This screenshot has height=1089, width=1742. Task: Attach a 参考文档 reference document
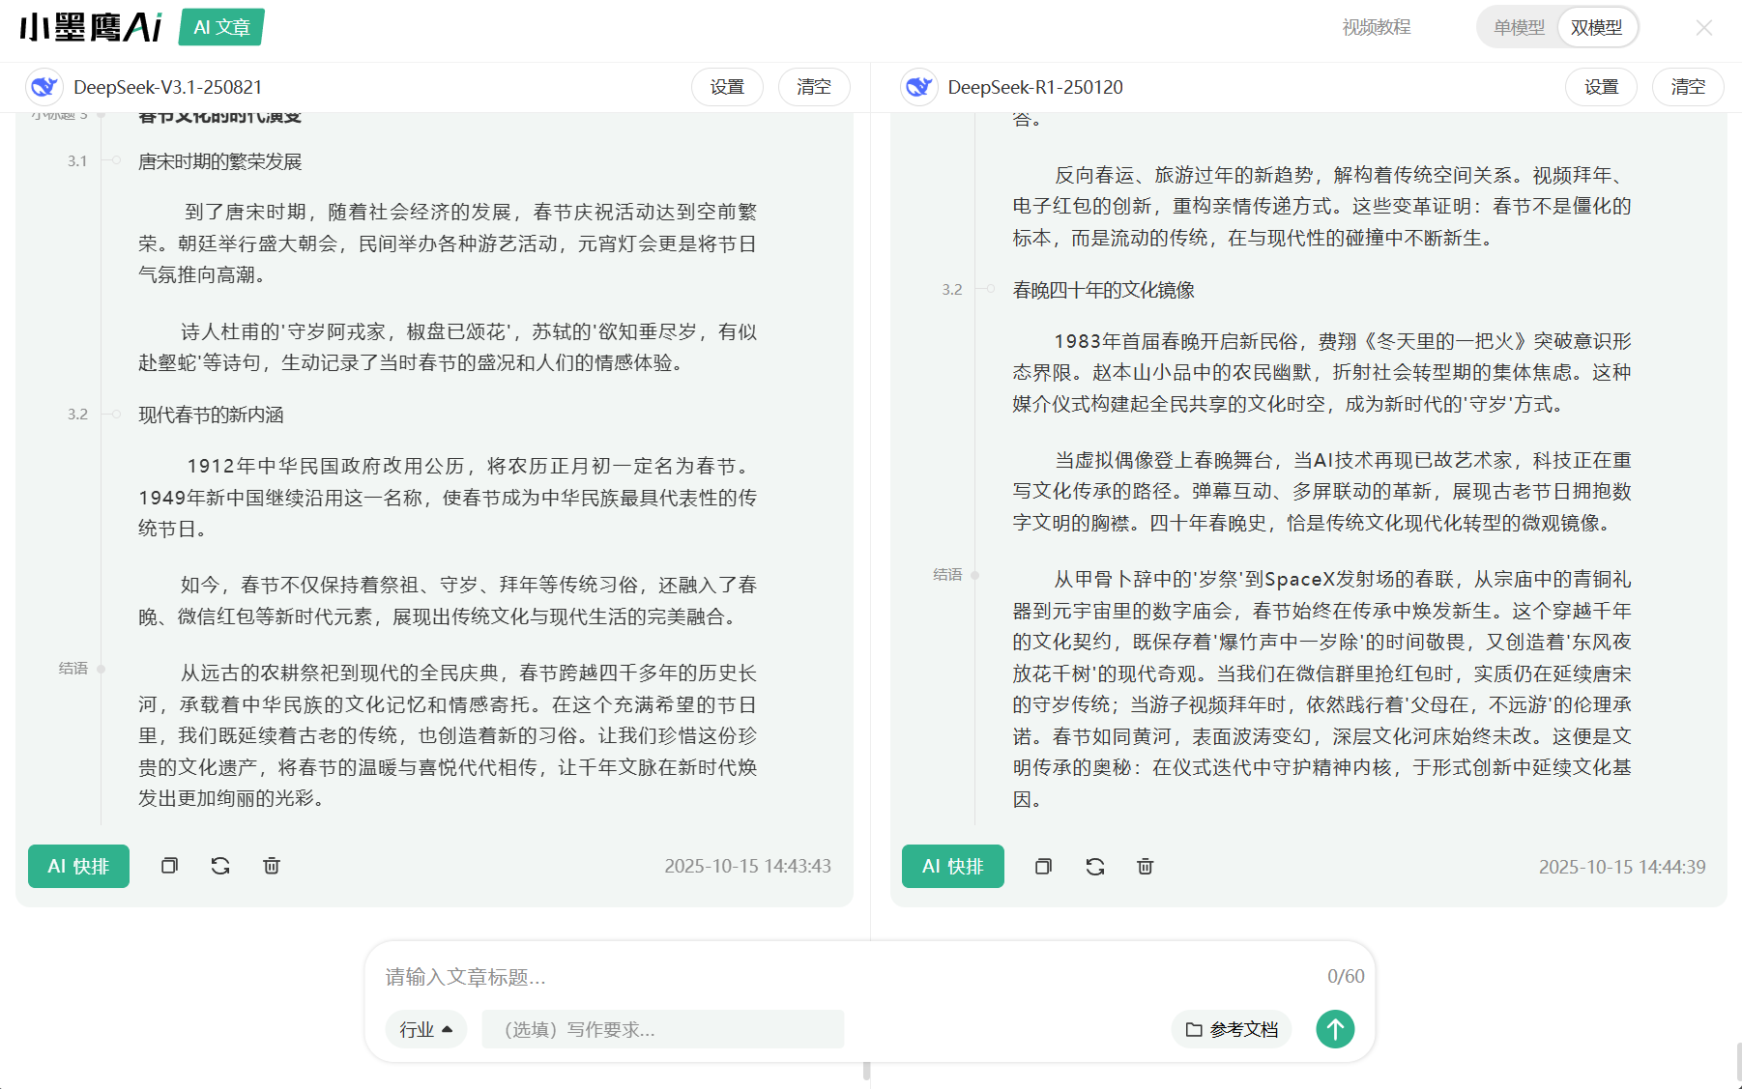coord(1232,1029)
